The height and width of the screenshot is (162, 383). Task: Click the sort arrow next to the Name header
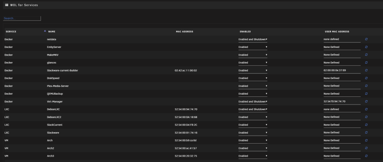pos(45,31)
